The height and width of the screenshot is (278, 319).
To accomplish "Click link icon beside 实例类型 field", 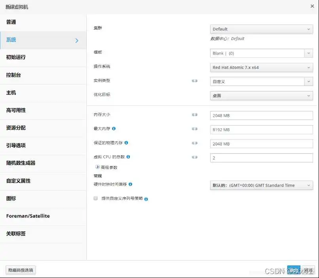I will point(194,81).
